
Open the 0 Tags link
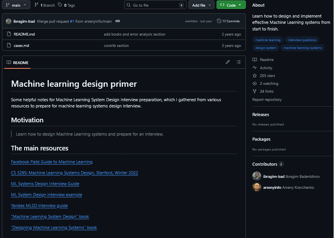click(x=66, y=5)
